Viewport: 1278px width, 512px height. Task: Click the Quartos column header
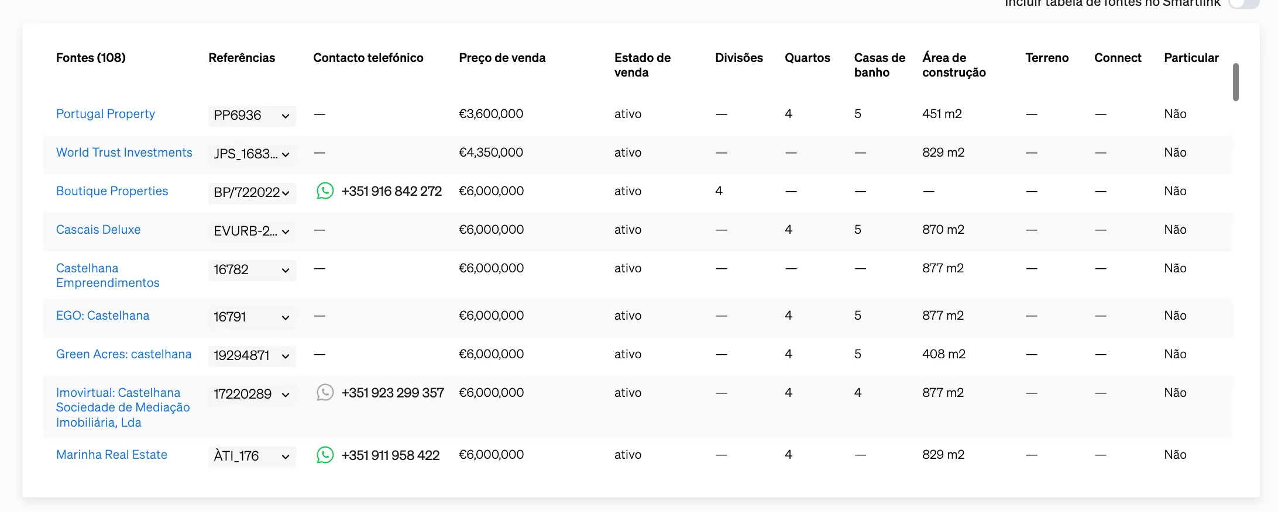(x=808, y=58)
